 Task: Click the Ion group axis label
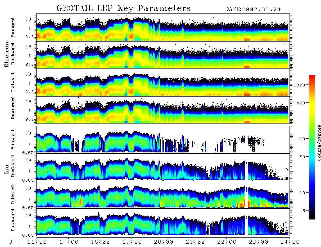(7, 169)
